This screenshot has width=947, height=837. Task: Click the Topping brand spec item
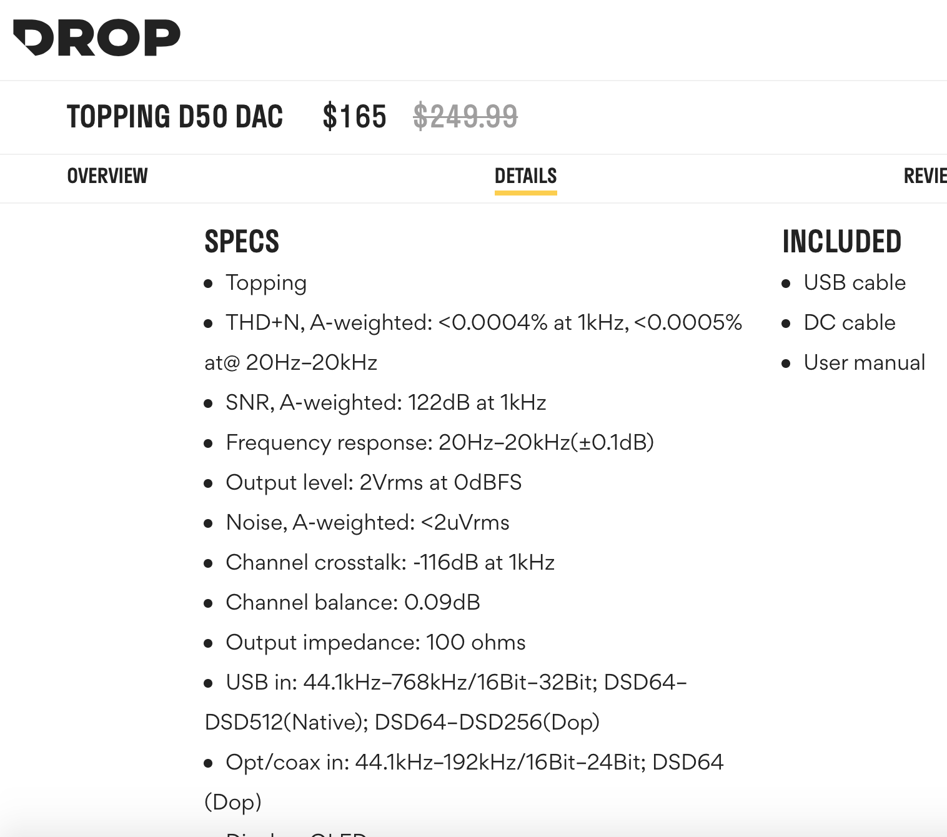coord(266,283)
